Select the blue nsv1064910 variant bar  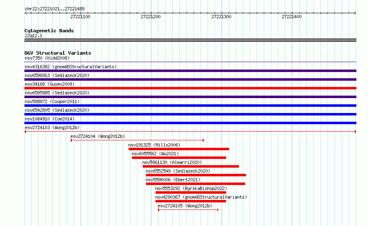coord(190,123)
